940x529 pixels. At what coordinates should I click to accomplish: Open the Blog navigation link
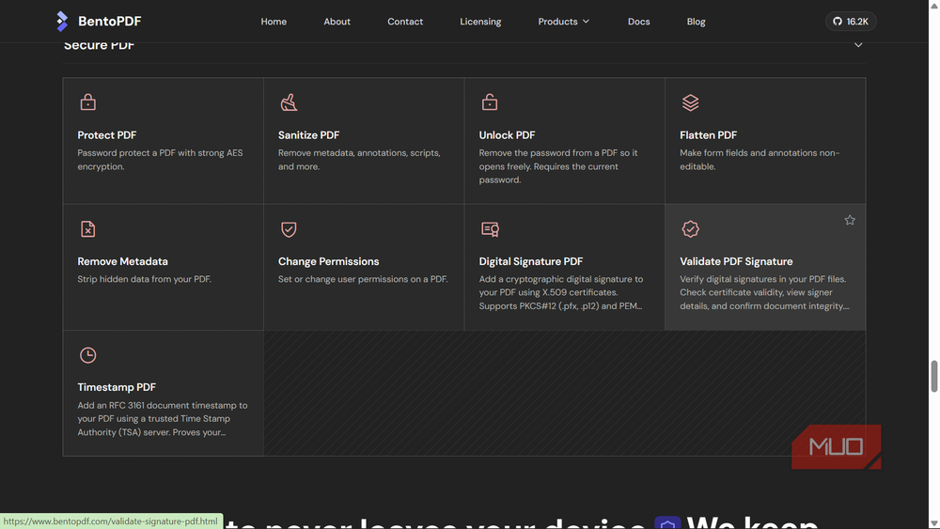pyautogui.click(x=696, y=22)
